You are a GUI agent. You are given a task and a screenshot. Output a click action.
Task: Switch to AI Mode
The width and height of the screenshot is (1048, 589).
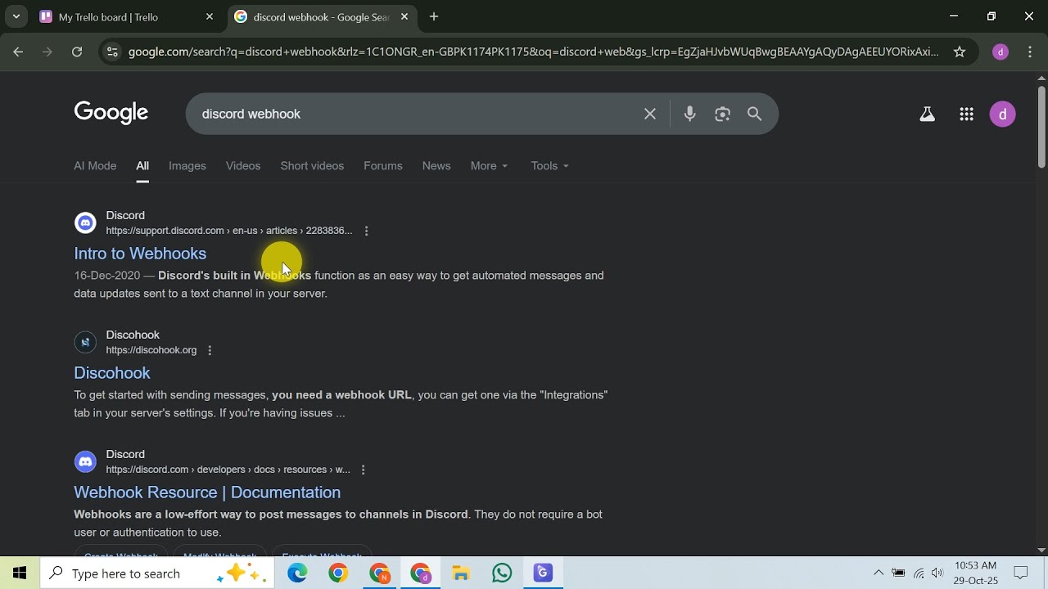[x=95, y=165]
